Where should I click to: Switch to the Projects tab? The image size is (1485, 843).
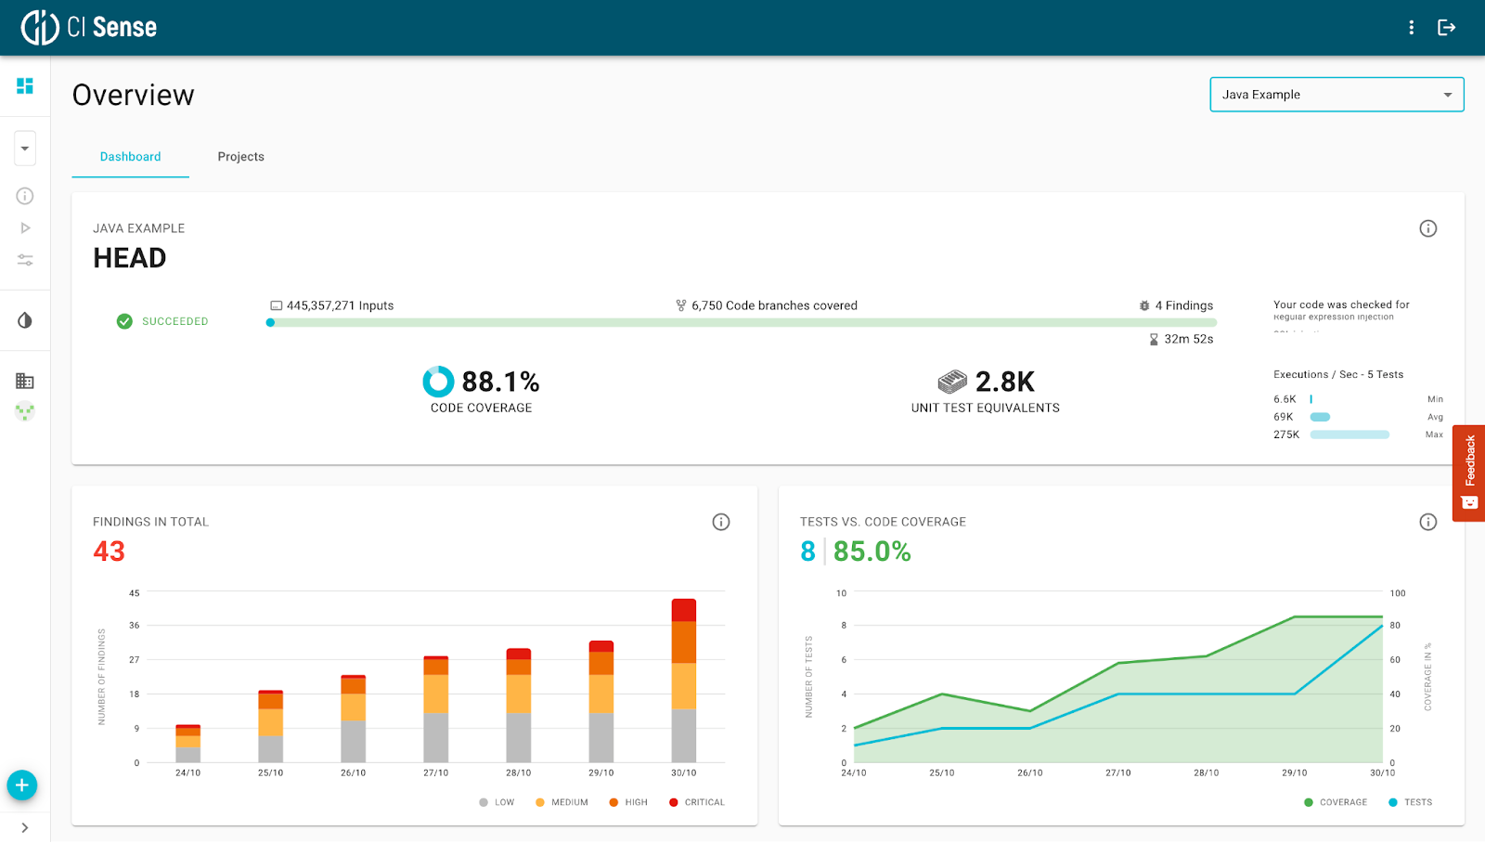[x=241, y=157]
